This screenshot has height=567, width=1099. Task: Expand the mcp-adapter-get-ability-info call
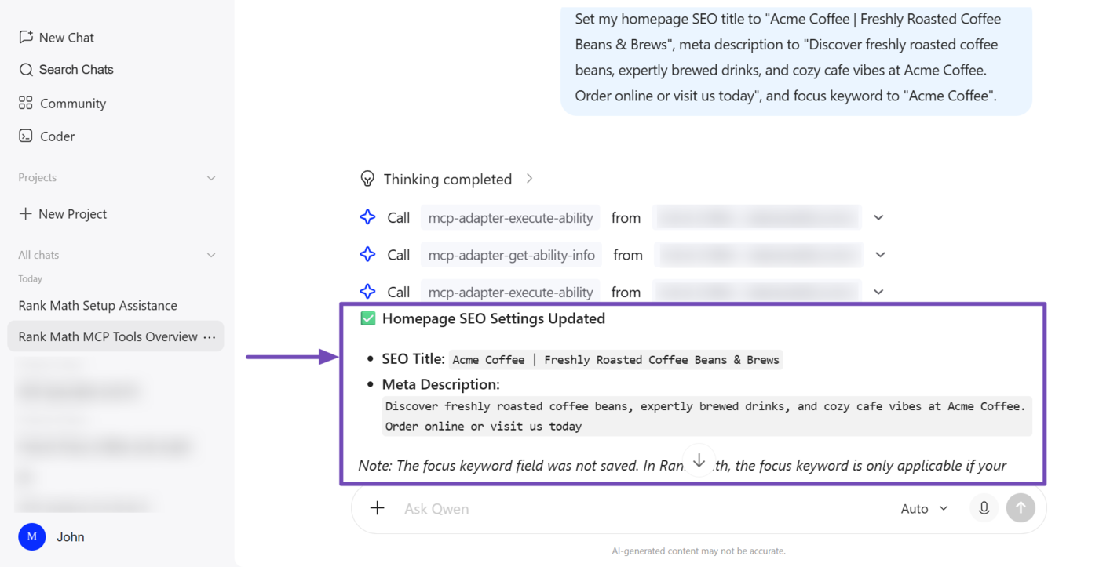880,255
